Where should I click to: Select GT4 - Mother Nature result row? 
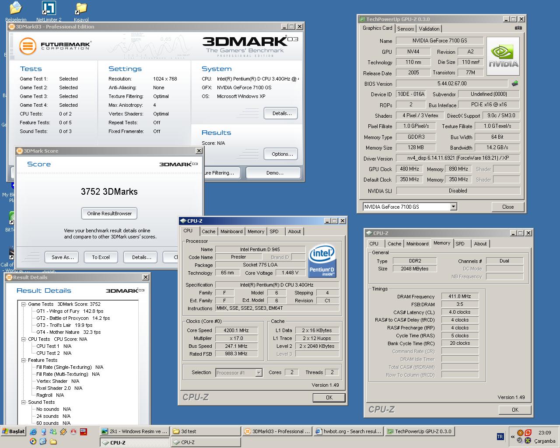point(68,332)
